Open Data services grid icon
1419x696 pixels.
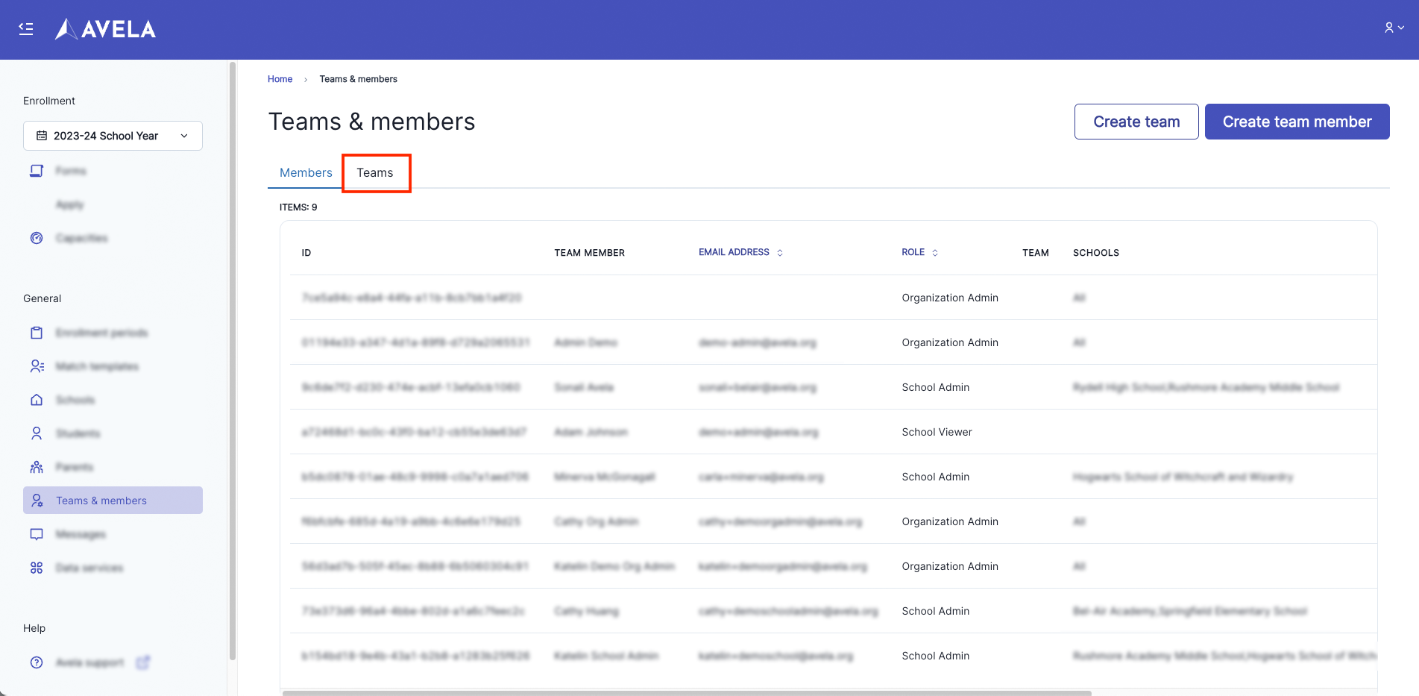[x=36, y=567]
